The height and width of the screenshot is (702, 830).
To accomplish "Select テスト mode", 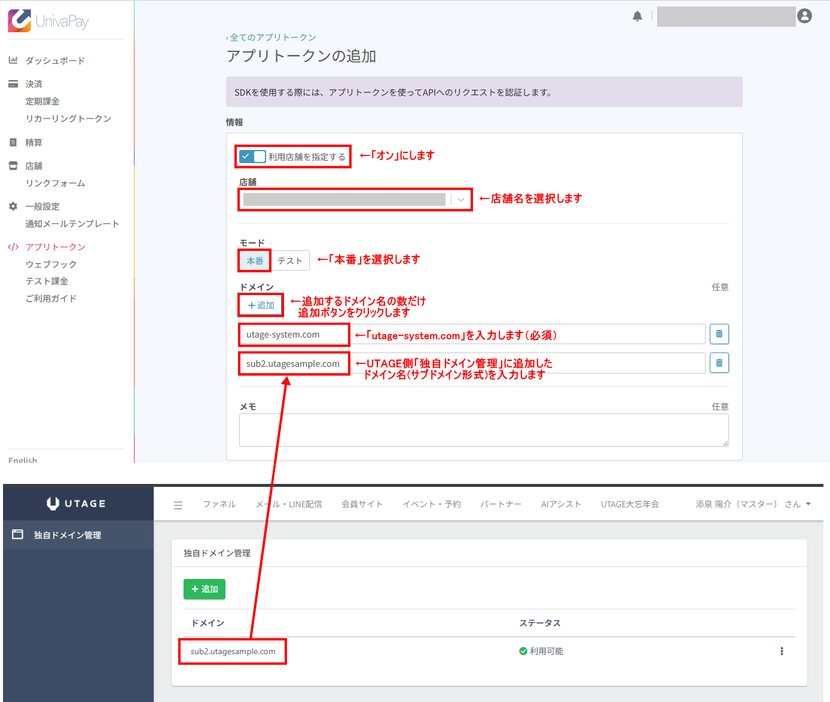I will coord(290,261).
